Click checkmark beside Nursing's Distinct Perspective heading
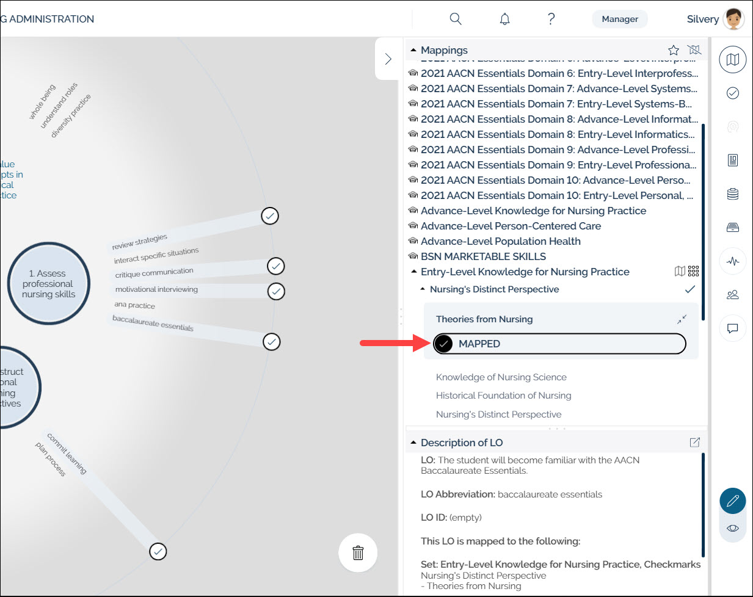753x597 pixels. (690, 289)
